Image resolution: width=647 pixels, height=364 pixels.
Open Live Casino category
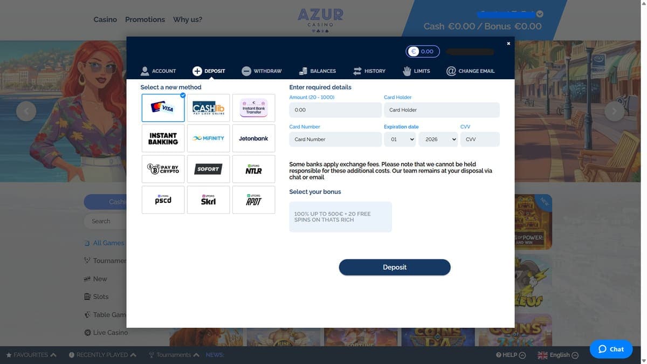(x=105, y=333)
